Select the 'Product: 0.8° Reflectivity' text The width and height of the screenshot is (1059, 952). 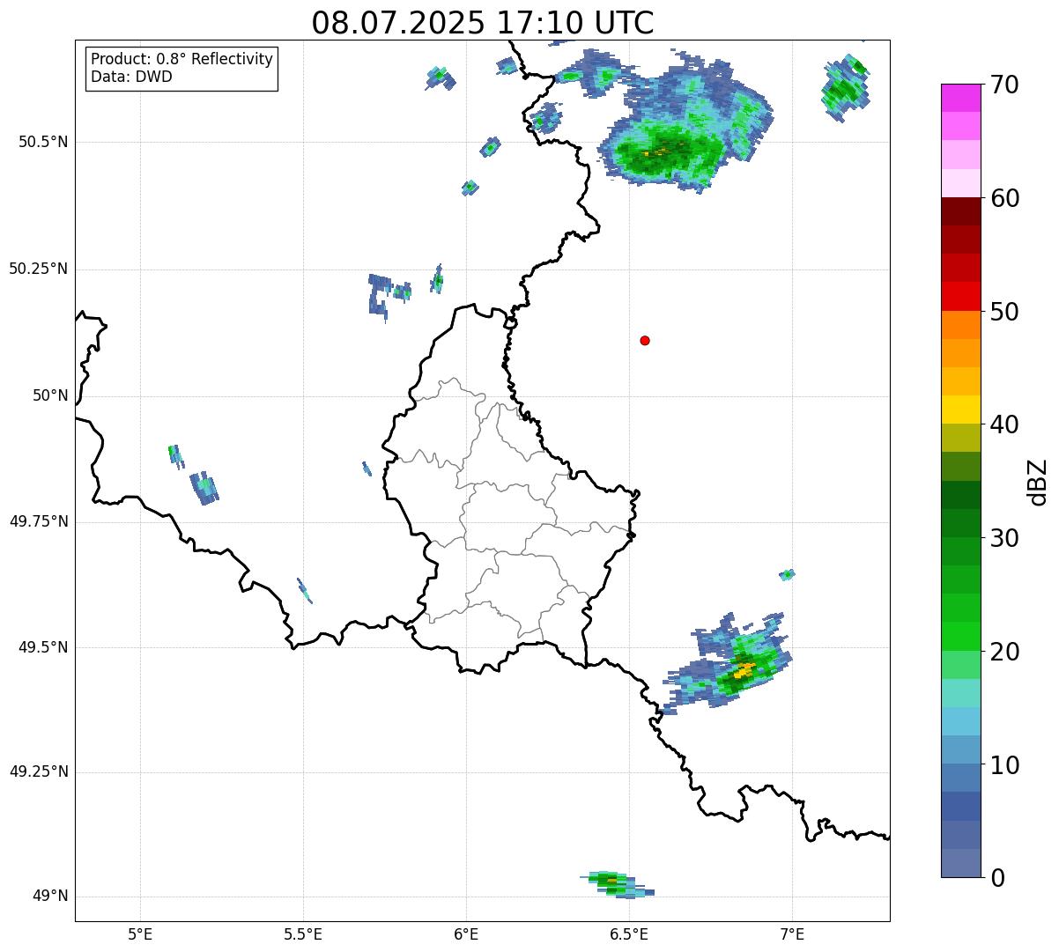coord(182,59)
